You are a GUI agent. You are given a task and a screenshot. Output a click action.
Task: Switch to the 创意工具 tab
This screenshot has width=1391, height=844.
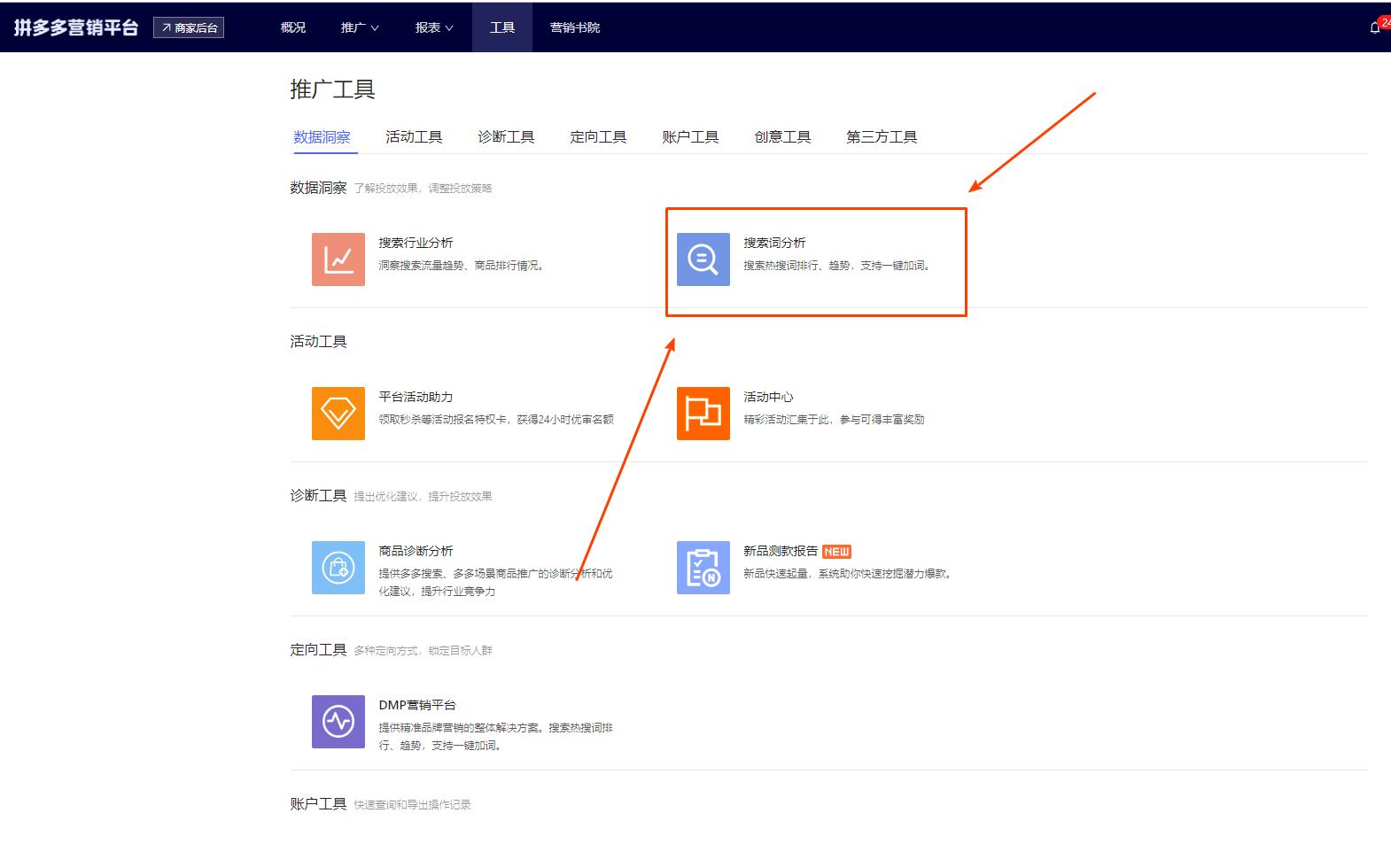tap(782, 136)
